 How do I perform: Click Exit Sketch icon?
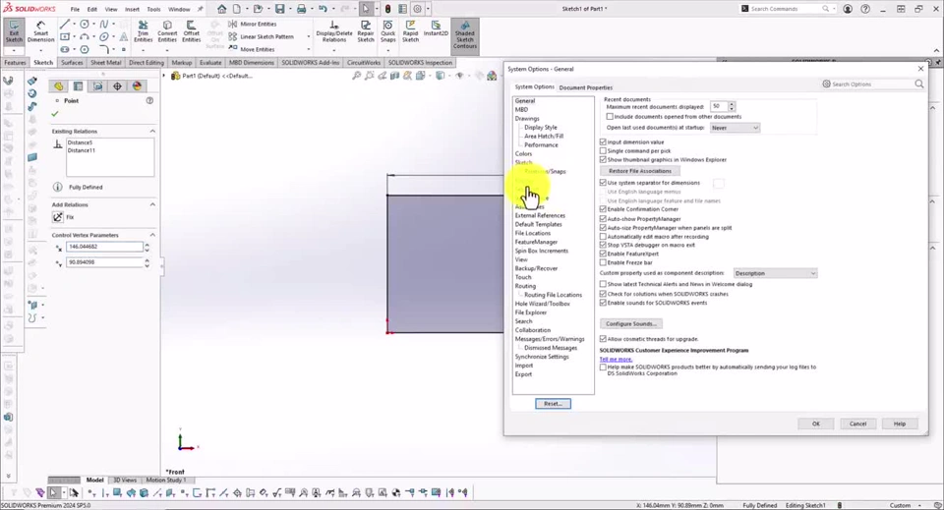coord(14,31)
